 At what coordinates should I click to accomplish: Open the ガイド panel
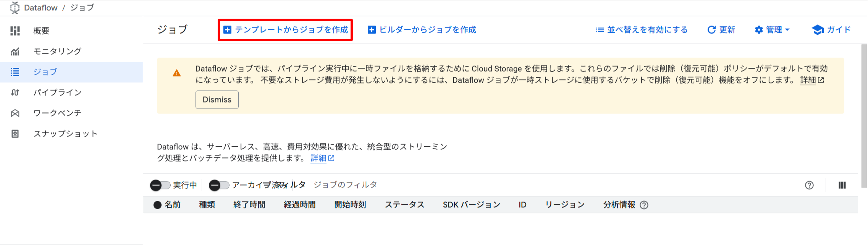[x=831, y=30]
